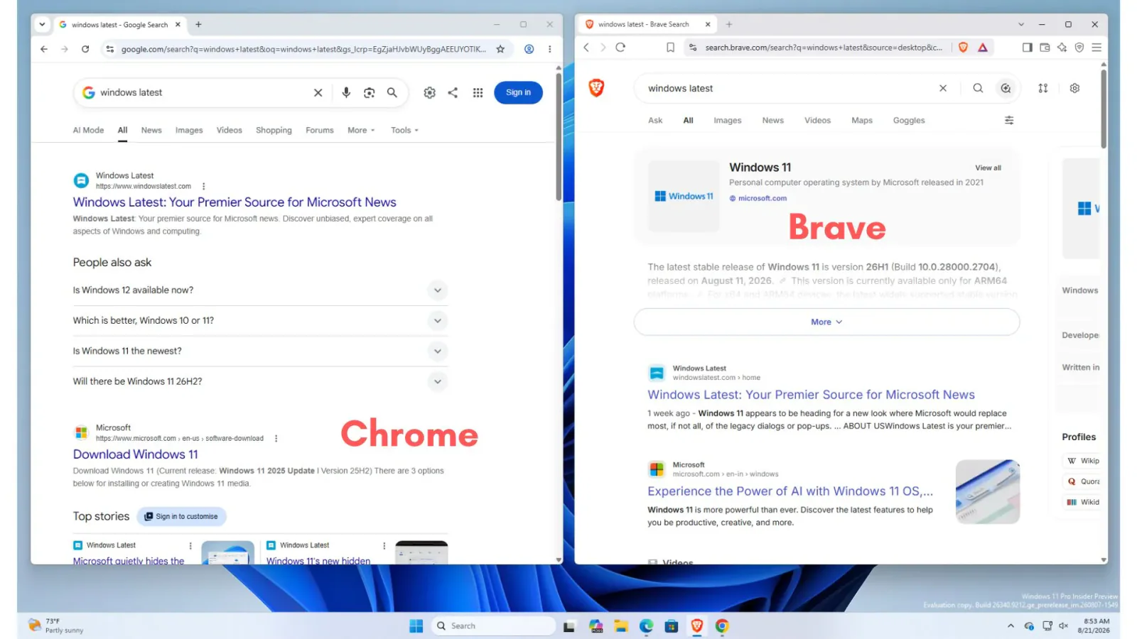The width and height of the screenshot is (1137, 639).
Task: Open Brave Leo AI icon
Action: (x=1062, y=48)
